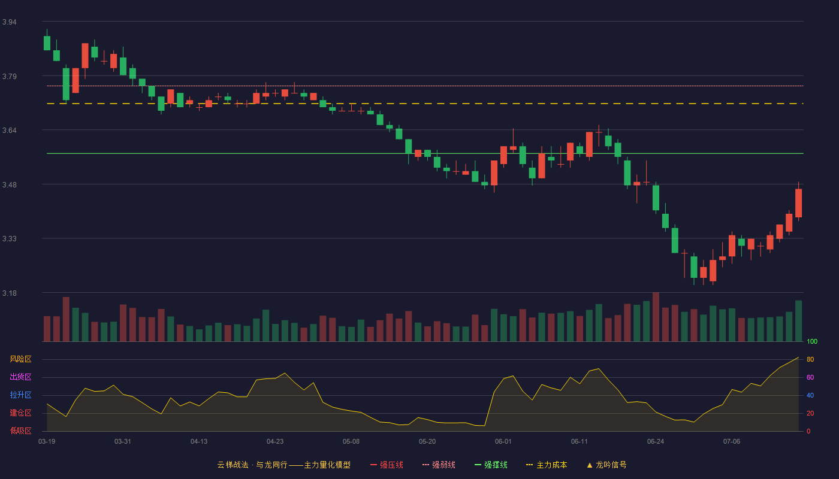Select the 风险区 zone label
This screenshot has height=479, width=839.
click(20, 359)
